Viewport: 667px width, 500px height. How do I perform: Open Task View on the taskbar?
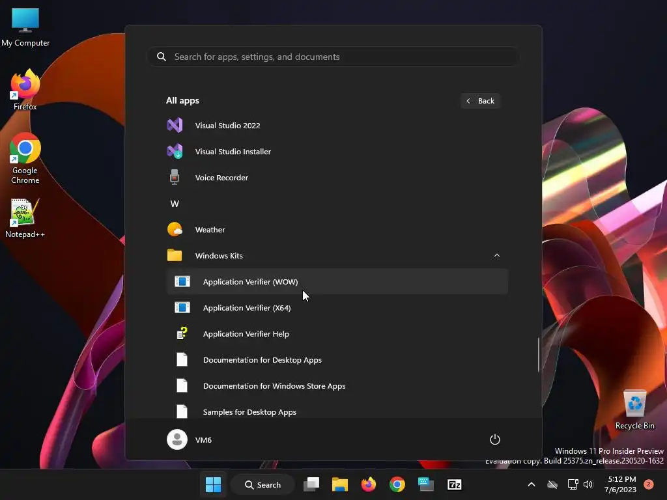[x=311, y=484]
